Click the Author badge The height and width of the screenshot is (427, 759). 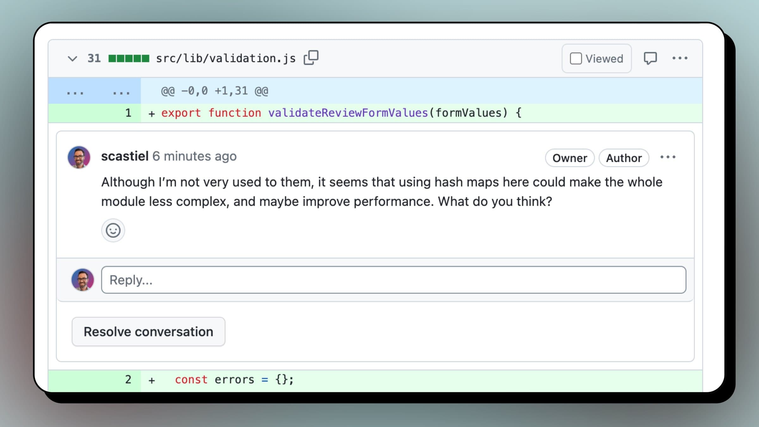click(624, 158)
